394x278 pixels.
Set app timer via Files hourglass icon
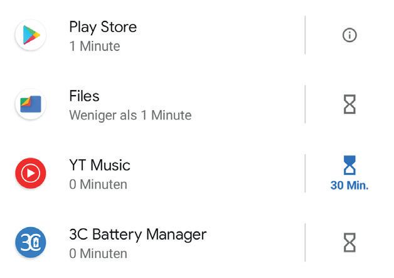pos(349,104)
